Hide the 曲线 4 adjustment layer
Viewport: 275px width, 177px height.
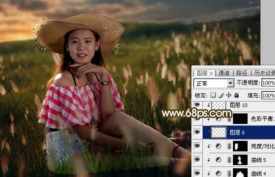tap(197, 173)
